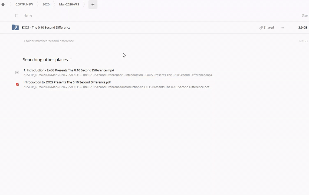This screenshot has height=195, width=309.
Task: Click the link icon beside Shared
Action: 261,28
